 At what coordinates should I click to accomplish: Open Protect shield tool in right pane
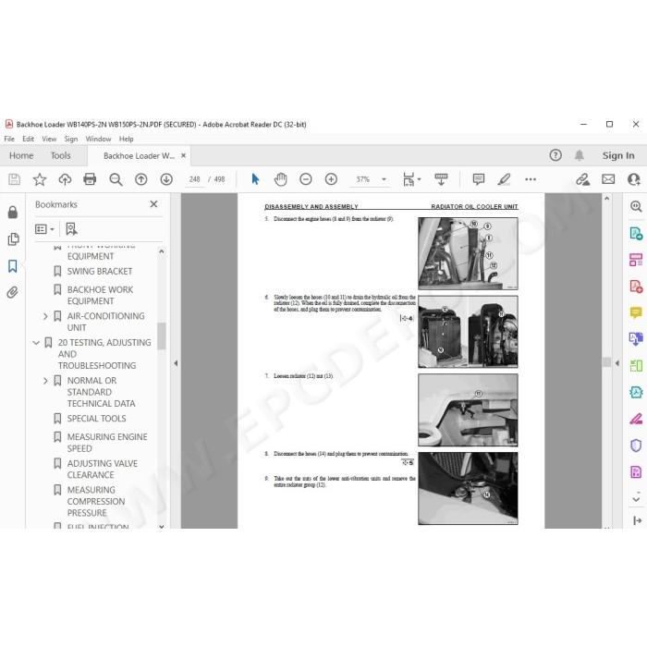pyautogui.click(x=636, y=446)
